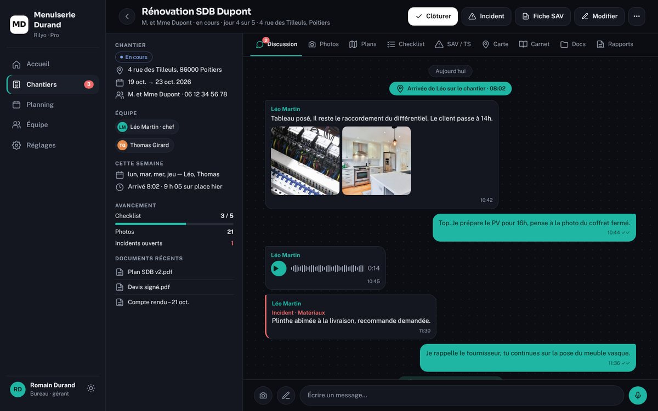
Task: Click the Photos count 21
Action: 230,232
